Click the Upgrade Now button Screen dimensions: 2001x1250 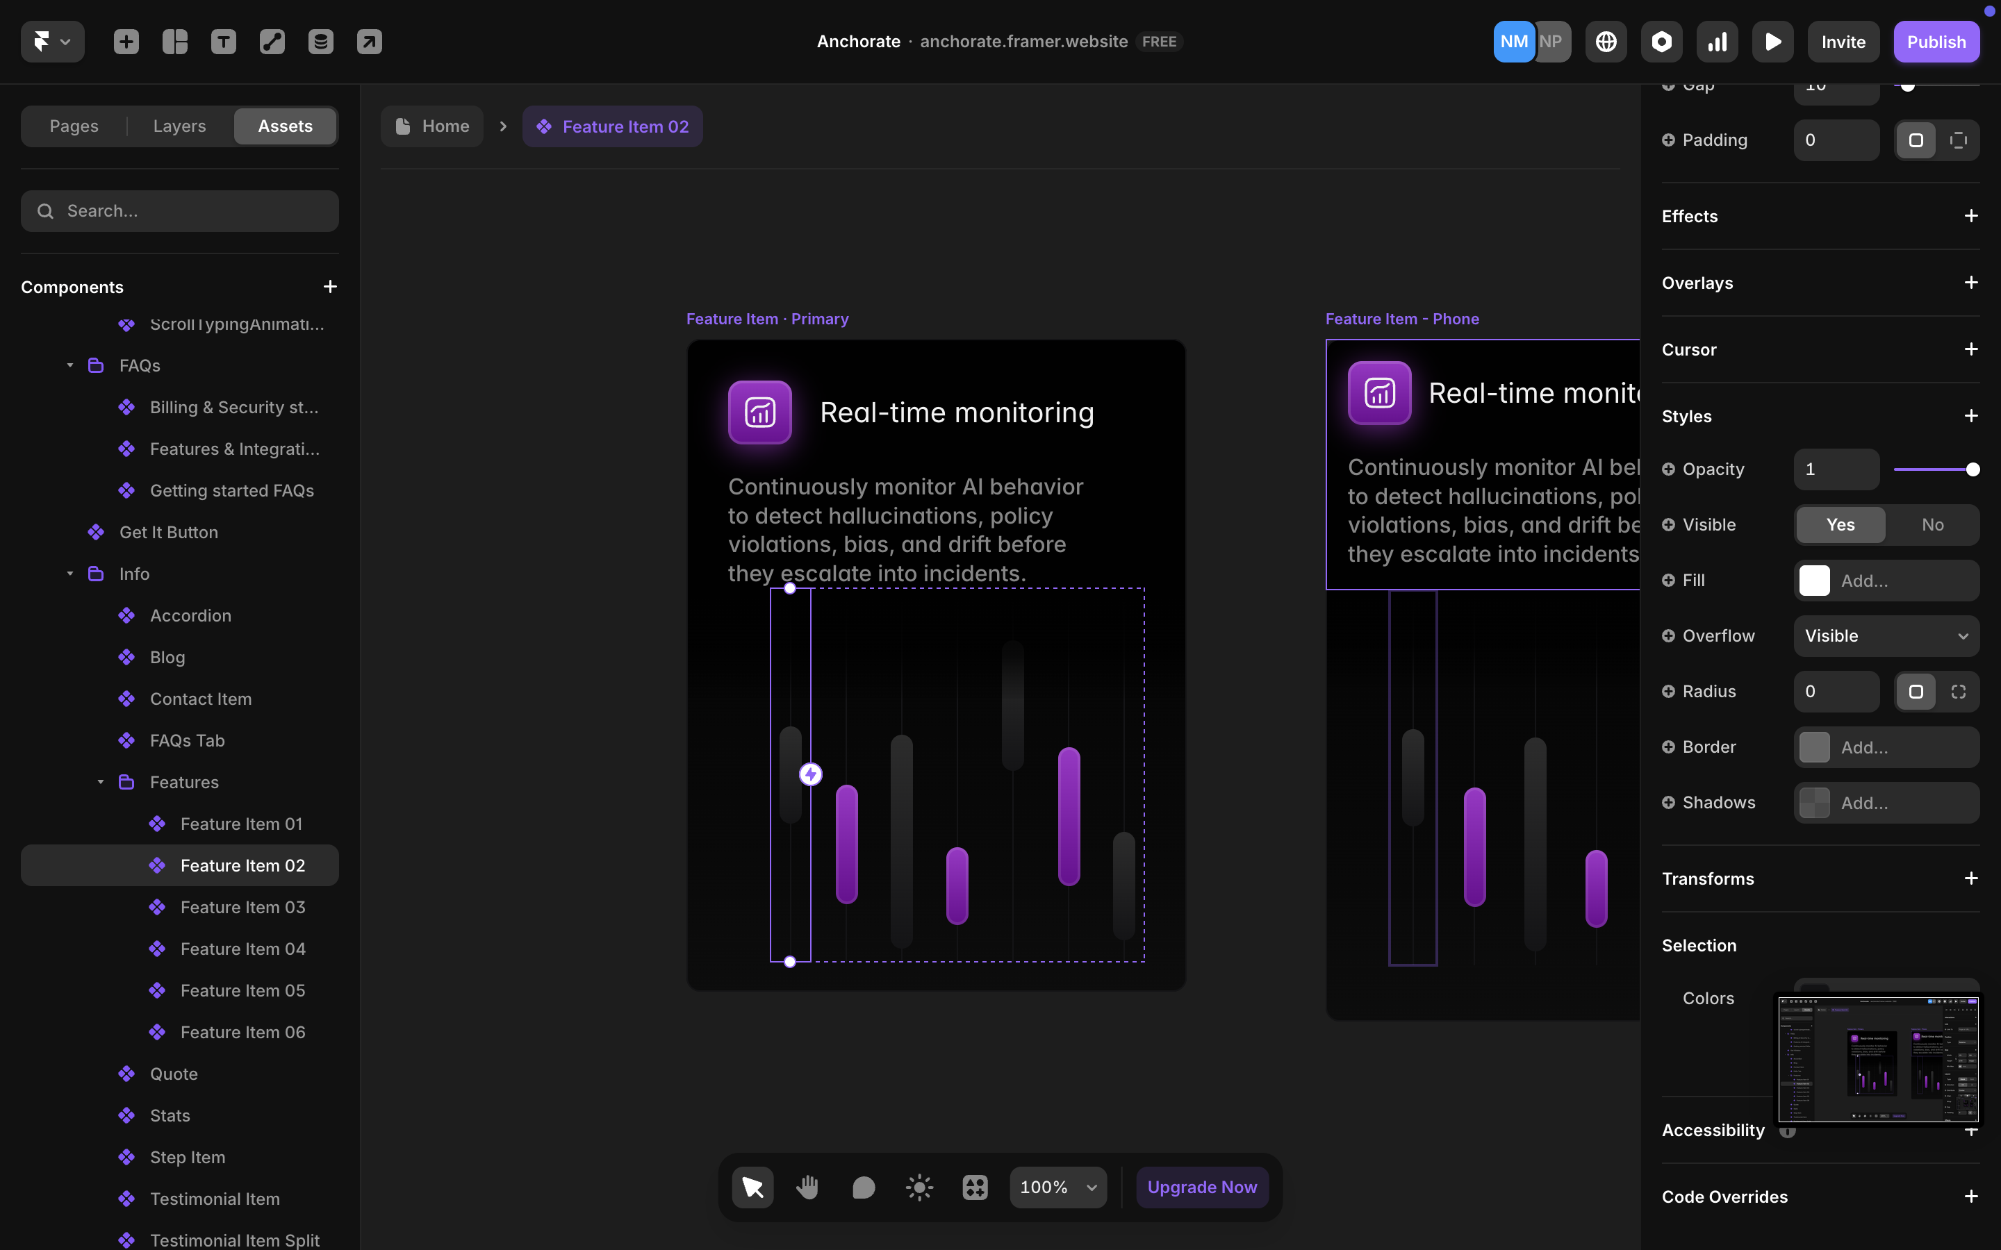point(1201,1187)
